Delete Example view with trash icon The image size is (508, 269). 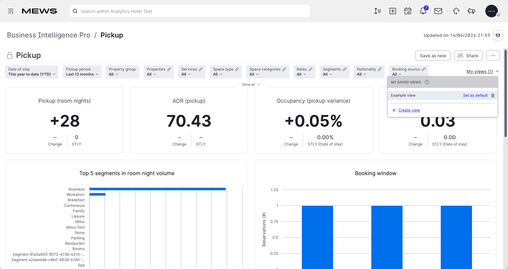pos(493,95)
